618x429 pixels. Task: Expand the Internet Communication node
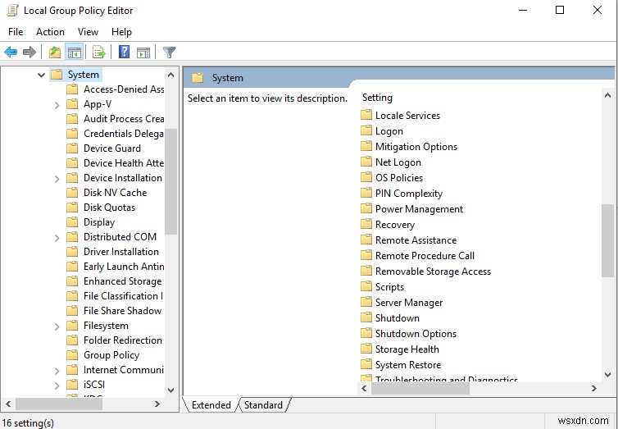pos(57,371)
